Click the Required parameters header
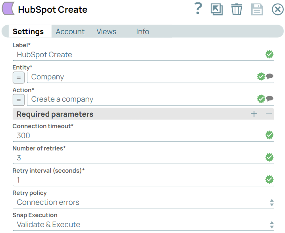285x233 pixels. pyautogui.click(x=143, y=114)
